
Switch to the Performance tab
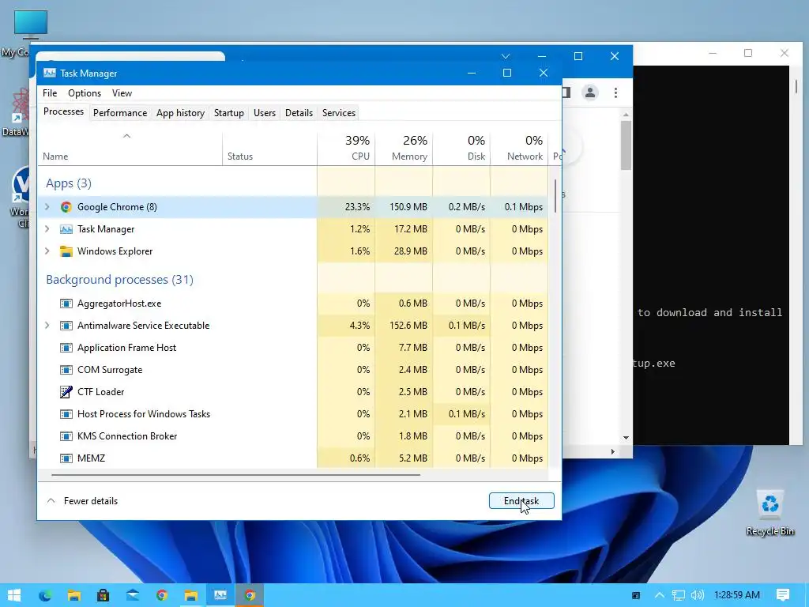click(x=120, y=113)
